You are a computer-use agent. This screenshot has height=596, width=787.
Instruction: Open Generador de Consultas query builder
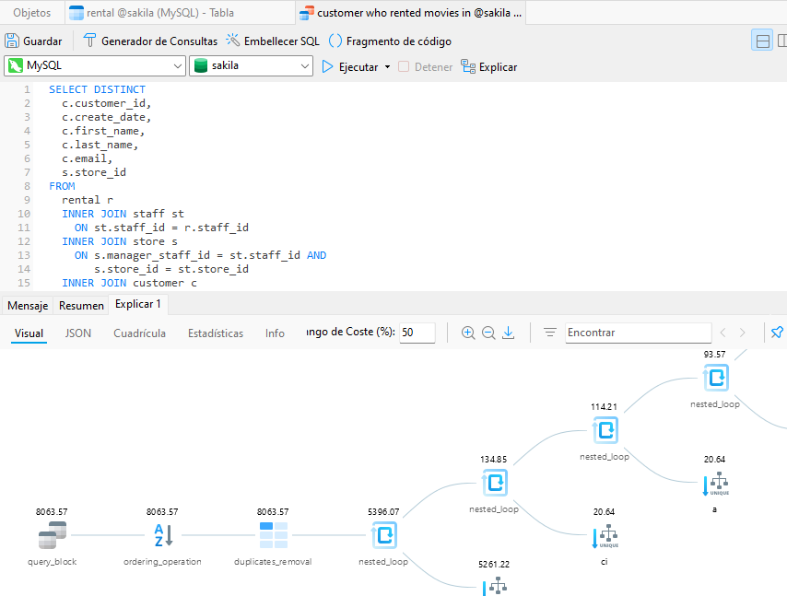click(x=150, y=41)
